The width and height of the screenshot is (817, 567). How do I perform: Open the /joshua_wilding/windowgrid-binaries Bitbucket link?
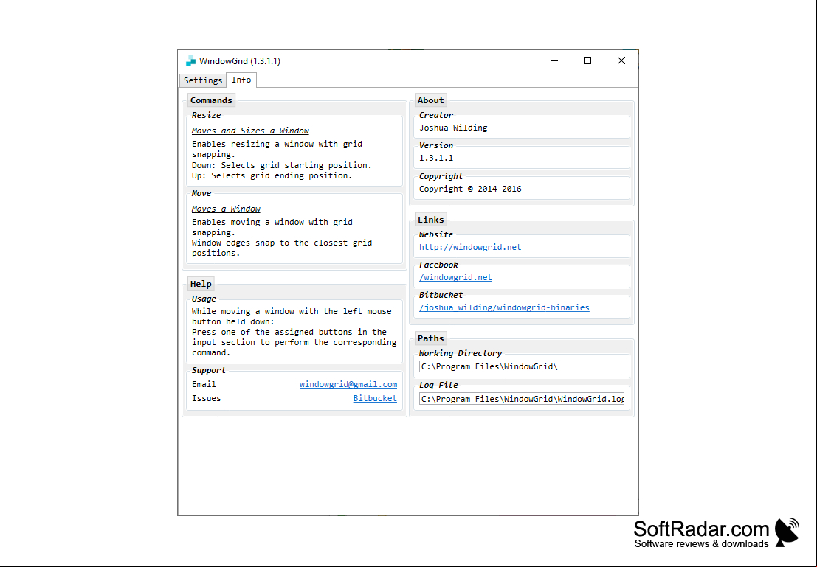click(504, 307)
